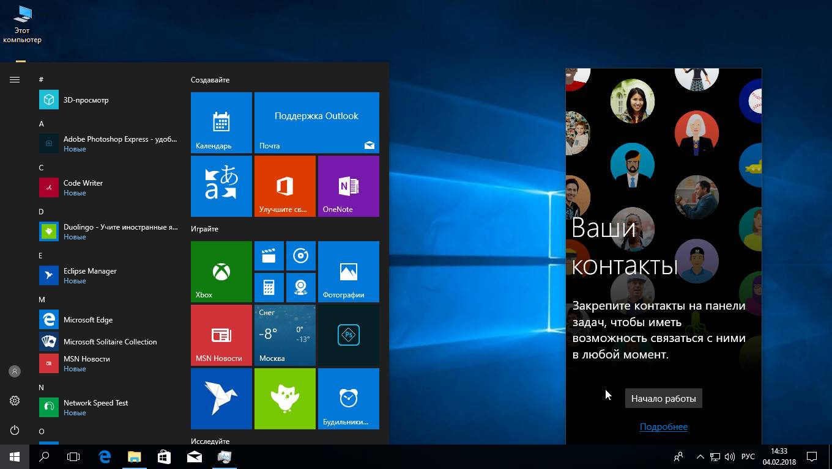Open Microsoft Edge from the app list
Image resolution: width=832 pixels, height=469 pixels.
[109, 319]
